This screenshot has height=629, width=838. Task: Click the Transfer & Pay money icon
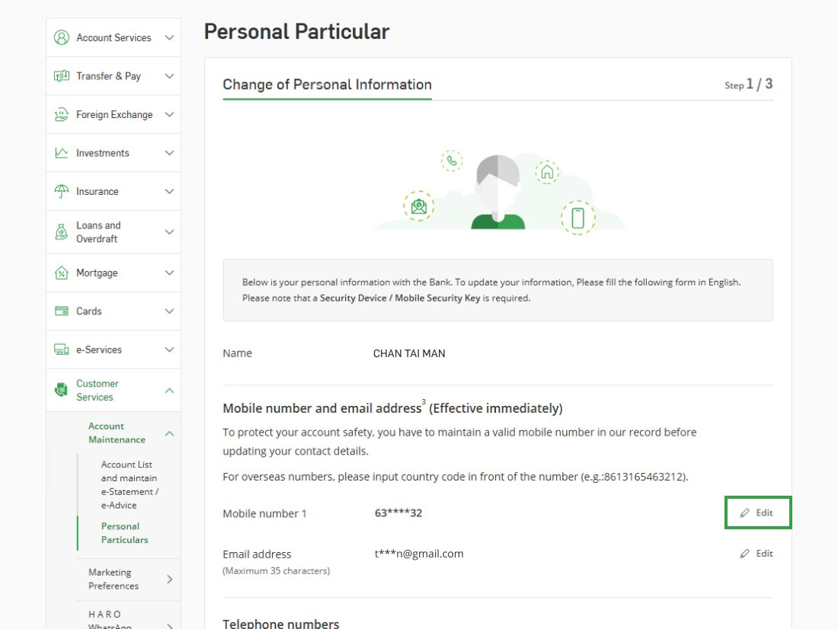click(62, 76)
